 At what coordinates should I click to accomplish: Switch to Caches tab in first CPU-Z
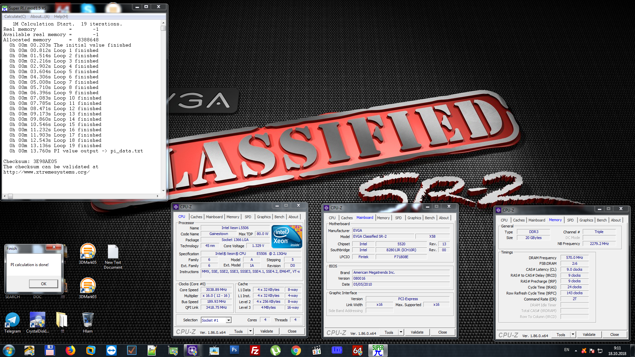[196, 217]
